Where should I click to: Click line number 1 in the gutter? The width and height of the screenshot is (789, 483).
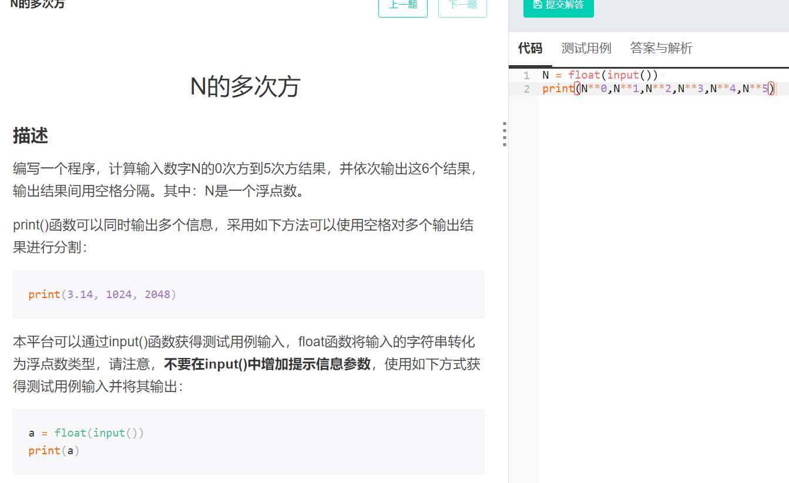pyautogui.click(x=526, y=75)
